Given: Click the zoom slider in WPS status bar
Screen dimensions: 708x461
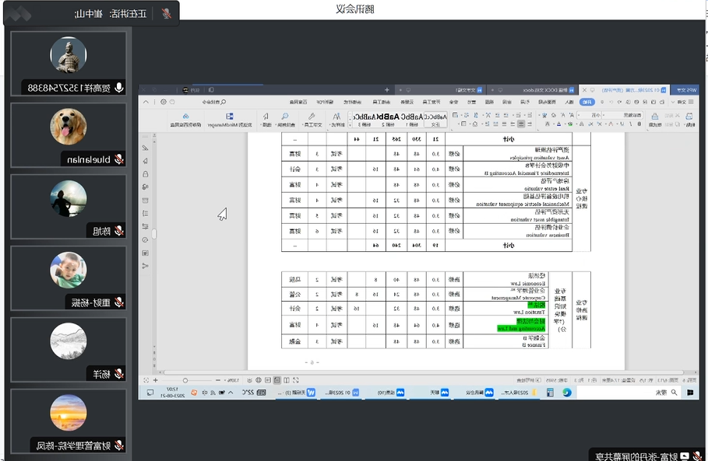Looking at the screenshot, I should point(185,380).
